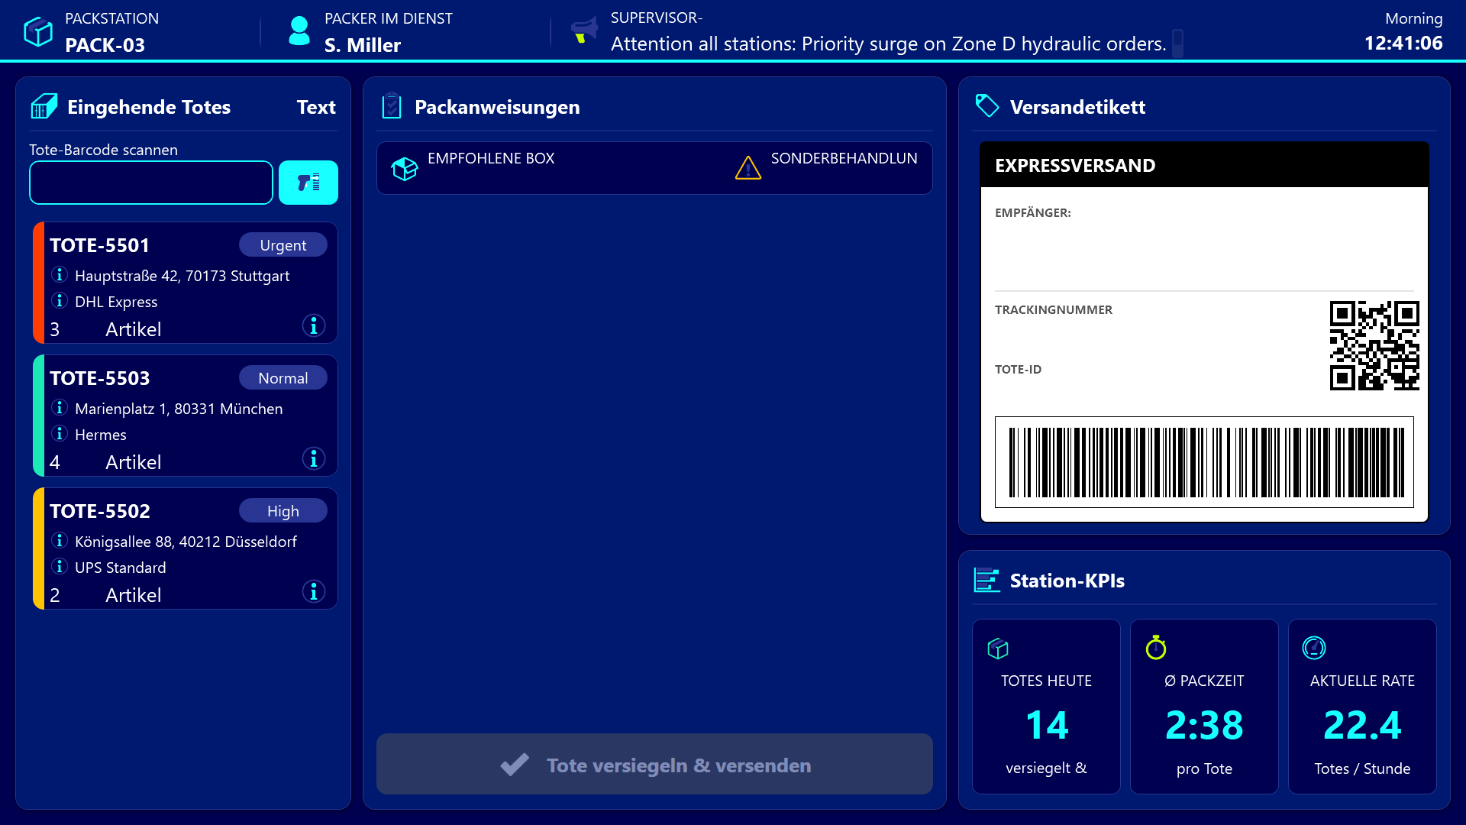Click the clock showing 12:41:06
The height and width of the screenshot is (825, 1466).
pyautogui.click(x=1403, y=44)
